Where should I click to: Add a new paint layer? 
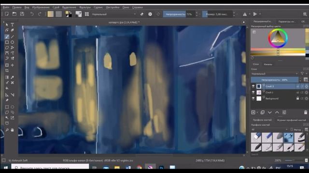click(253, 112)
